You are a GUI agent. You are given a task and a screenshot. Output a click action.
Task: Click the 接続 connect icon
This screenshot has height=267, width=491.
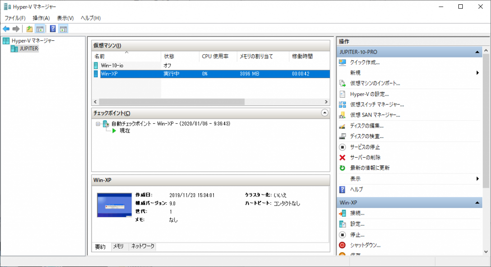pos(342,213)
